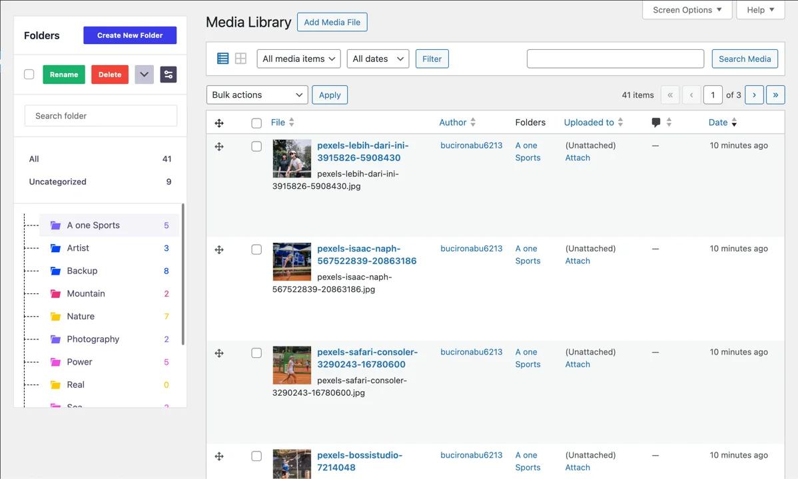Screen dimensions: 798x479
Task: Toggle Uploaded to sort arrows
Action: (x=620, y=122)
